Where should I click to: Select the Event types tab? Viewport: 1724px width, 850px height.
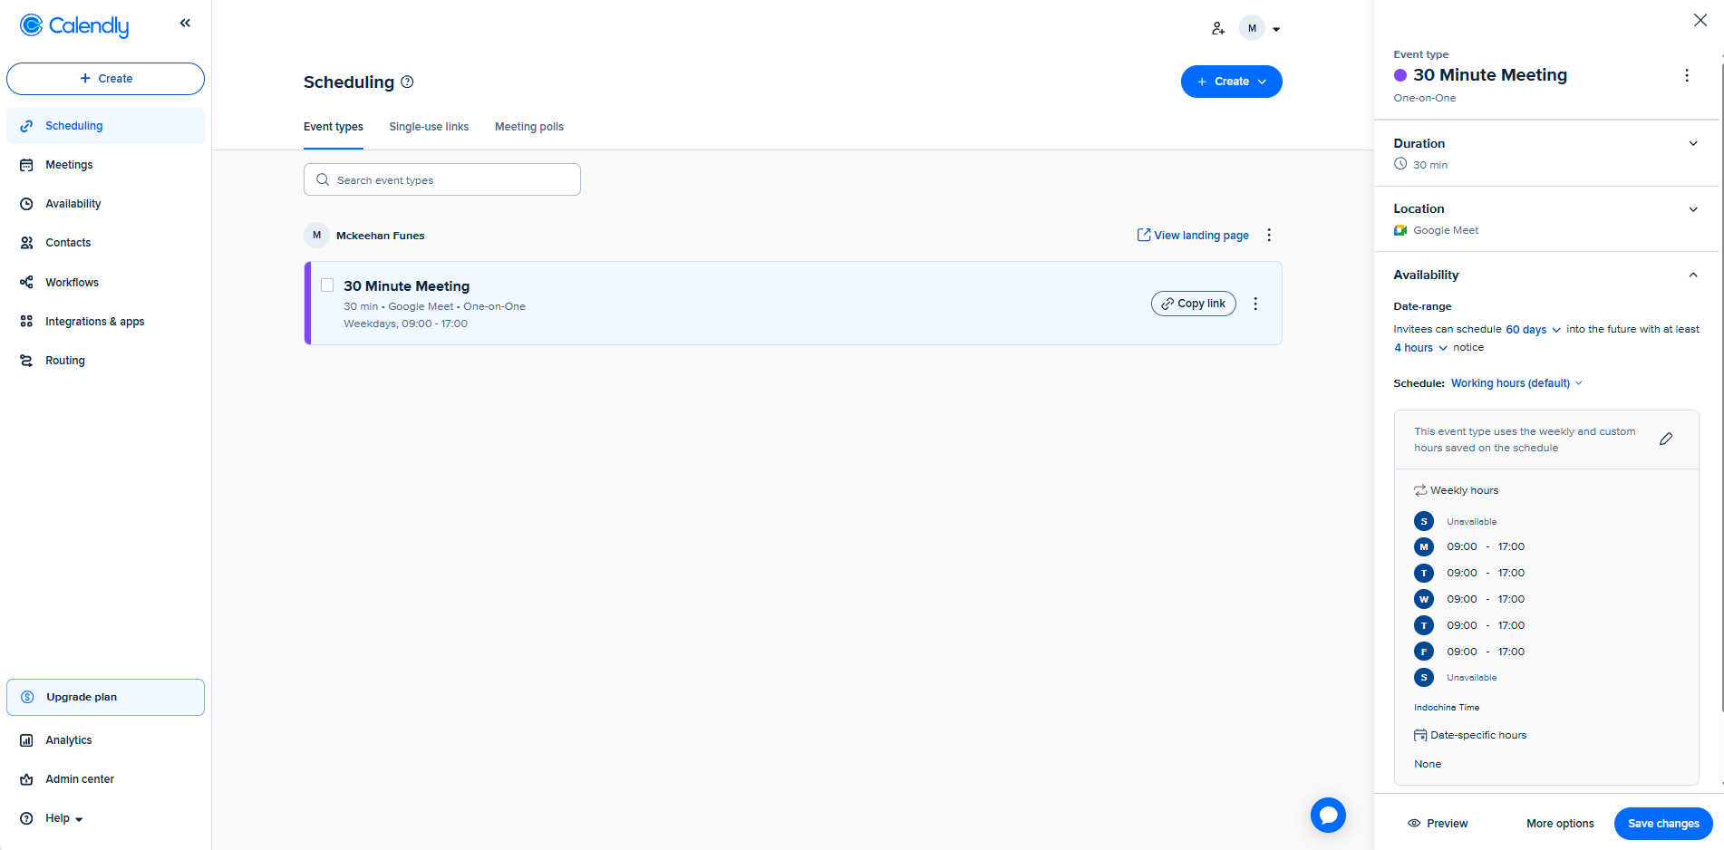click(x=334, y=127)
